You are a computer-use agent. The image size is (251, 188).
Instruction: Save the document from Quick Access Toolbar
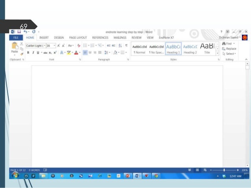tap(19, 32)
